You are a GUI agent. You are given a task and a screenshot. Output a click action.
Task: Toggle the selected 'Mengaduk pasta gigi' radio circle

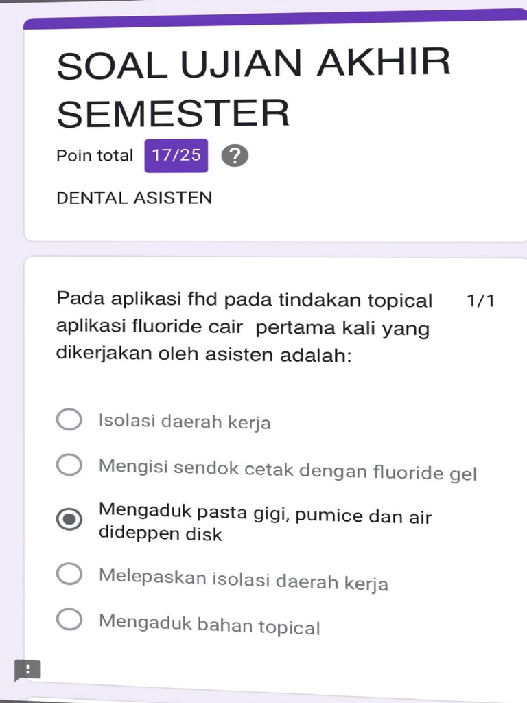[69, 520]
